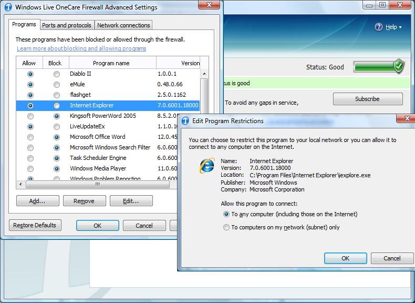
Task: Allow Microsoft Office Word
Action: point(30,137)
